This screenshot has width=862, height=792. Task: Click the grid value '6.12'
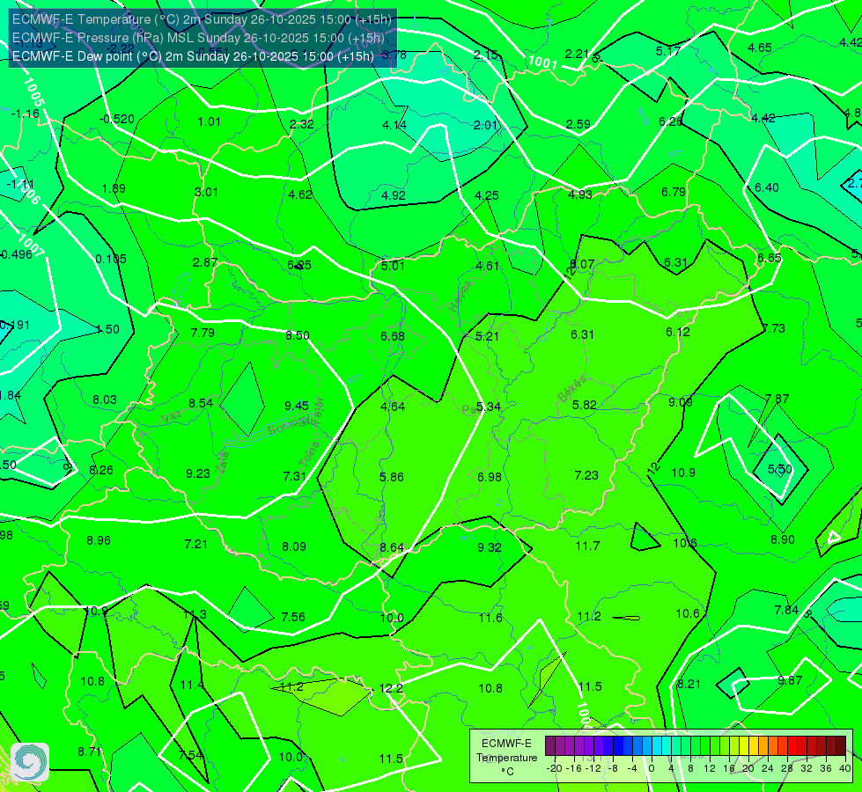(x=678, y=332)
